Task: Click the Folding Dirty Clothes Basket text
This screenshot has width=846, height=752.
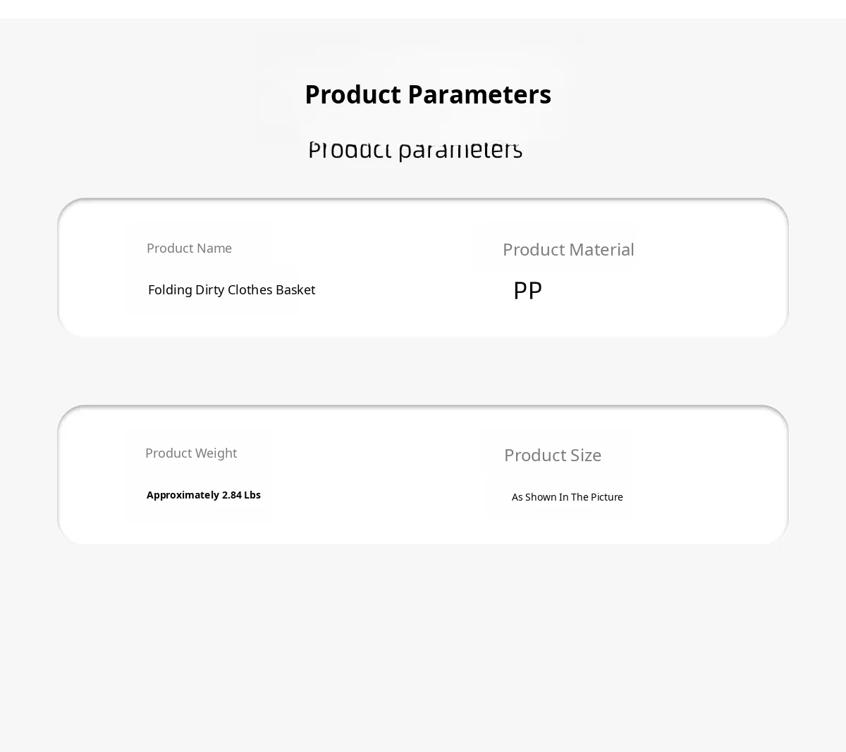Action: click(231, 289)
